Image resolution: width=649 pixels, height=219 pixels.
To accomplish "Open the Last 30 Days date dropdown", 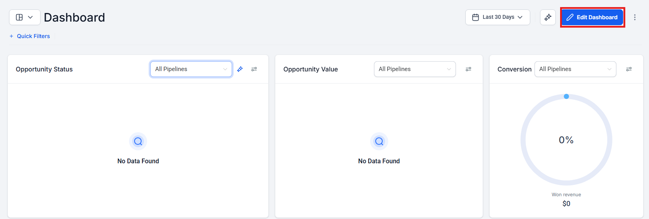I will tap(498, 17).
